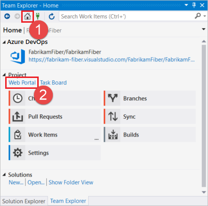Open Work Items ellipsis more menu

(97, 139)
